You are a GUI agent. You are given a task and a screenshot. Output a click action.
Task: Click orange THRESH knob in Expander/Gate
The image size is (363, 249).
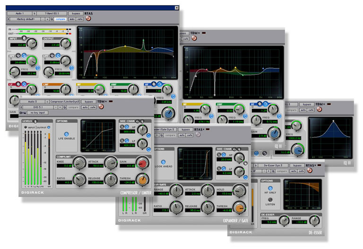click(x=239, y=207)
